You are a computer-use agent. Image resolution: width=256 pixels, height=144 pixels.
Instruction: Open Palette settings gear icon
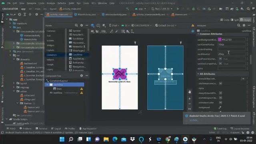pyautogui.click(x=82, y=25)
